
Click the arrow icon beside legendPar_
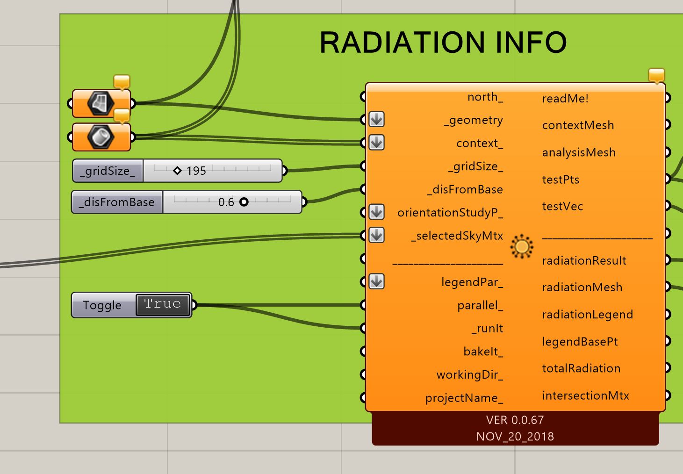point(376,281)
